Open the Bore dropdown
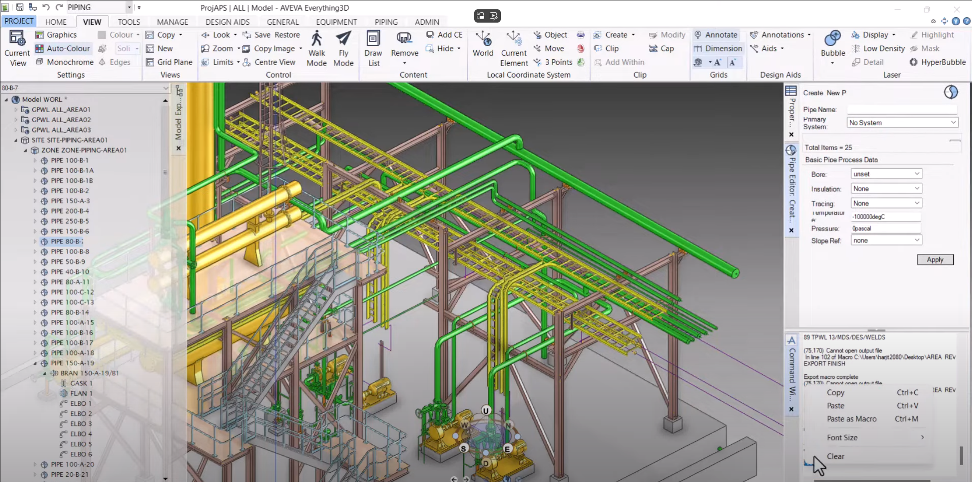 pos(886,174)
